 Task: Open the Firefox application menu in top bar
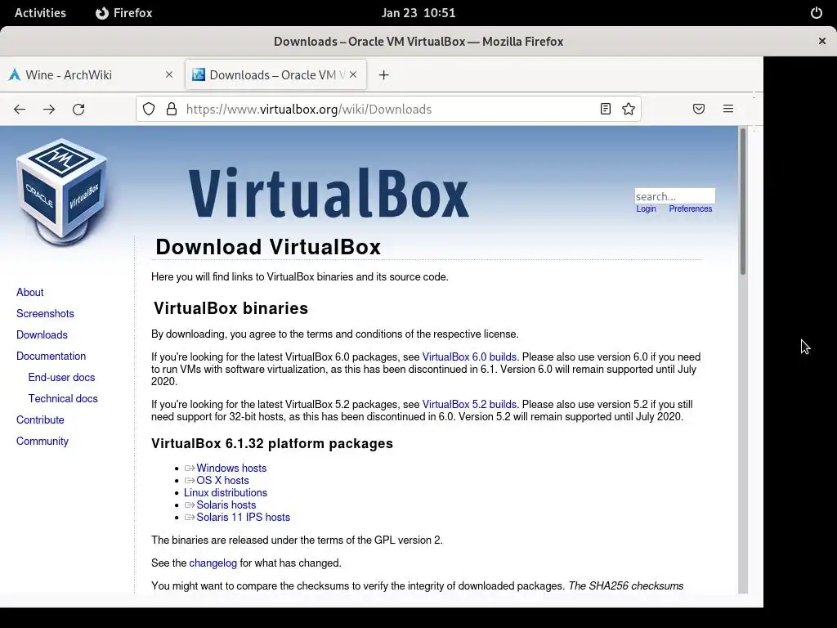point(124,13)
